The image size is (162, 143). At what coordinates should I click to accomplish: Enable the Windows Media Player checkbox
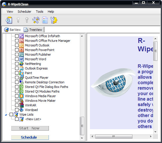(17, 96)
